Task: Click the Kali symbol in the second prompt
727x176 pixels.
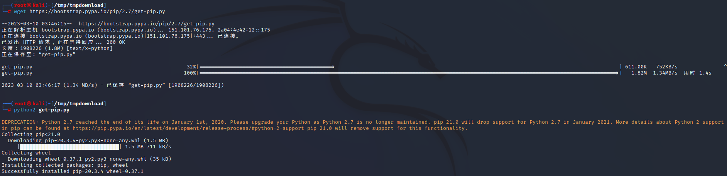Action: 29,104
